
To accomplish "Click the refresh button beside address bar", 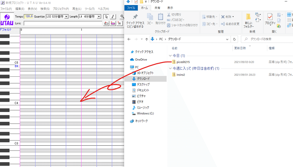I will pyautogui.click(x=234, y=39).
